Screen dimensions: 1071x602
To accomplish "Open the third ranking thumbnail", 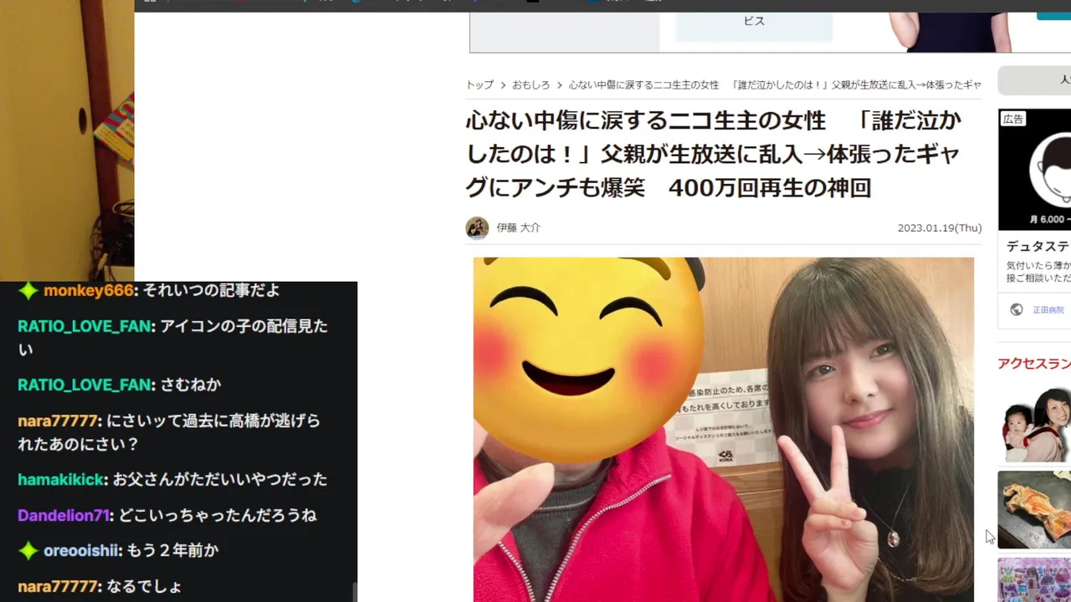I will (1034, 579).
